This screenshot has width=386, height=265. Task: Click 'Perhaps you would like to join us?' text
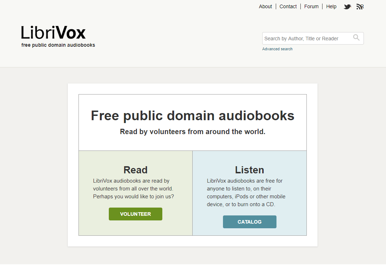[133, 197]
